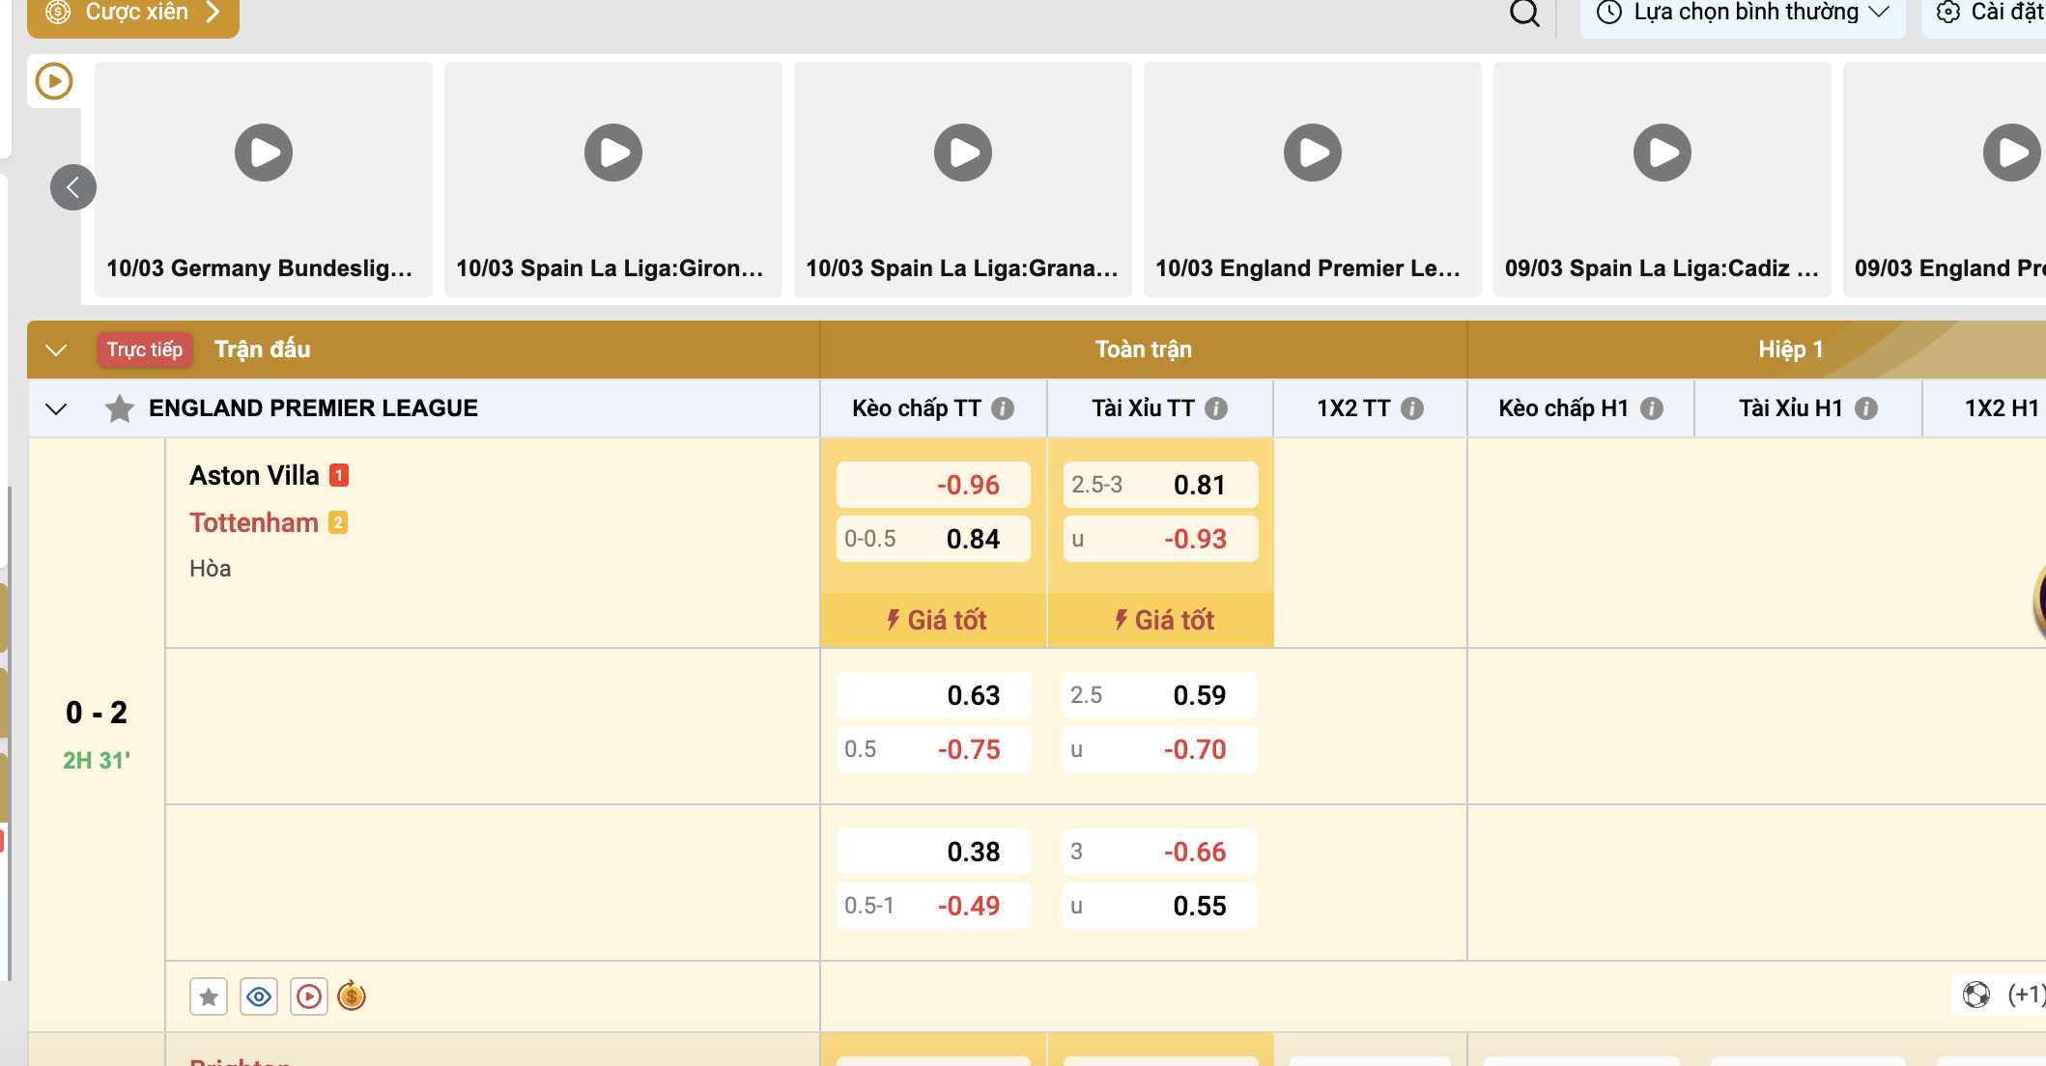
Task: Click info icon beside Tài Xỉu TT
Action: [1217, 408]
